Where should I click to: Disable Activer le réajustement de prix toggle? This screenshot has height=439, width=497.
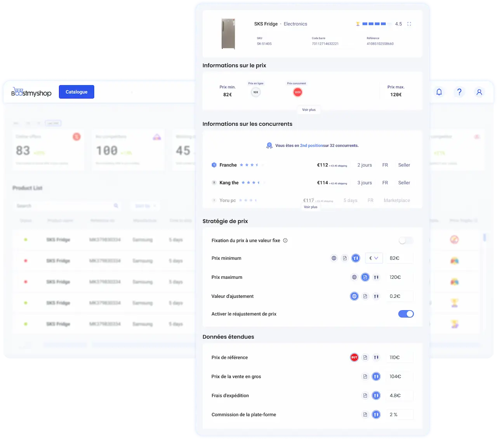[406, 314]
